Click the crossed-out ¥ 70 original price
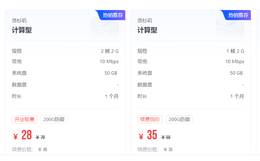The width and height of the screenshot is (260, 161). (40, 137)
